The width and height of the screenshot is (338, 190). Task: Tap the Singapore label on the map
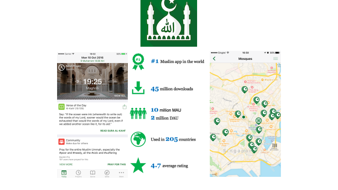point(237,151)
